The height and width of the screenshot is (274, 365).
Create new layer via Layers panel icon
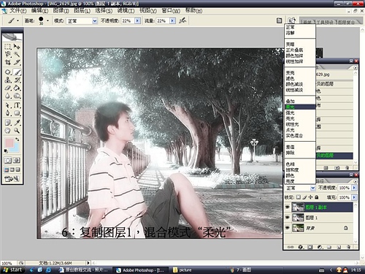(339, 247)
